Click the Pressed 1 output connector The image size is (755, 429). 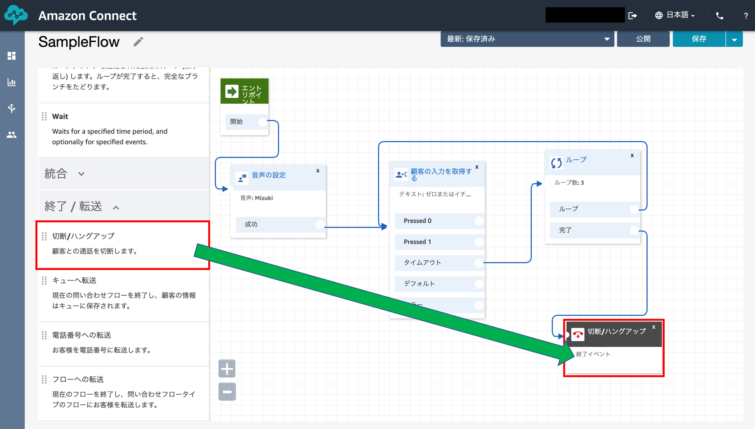tap(479, 242)
